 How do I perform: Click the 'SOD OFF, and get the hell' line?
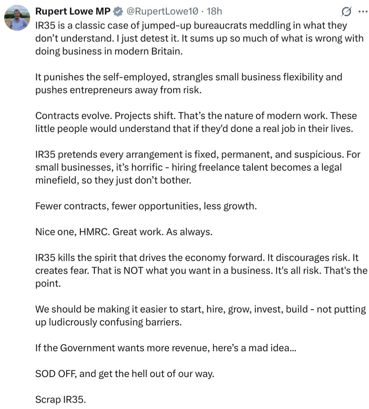125,374
